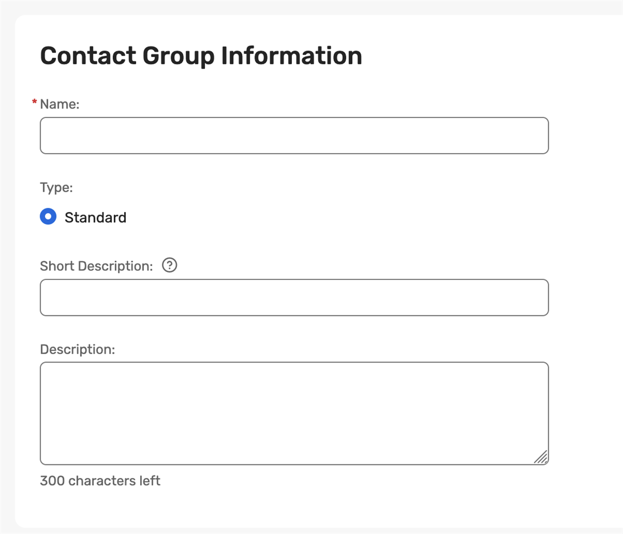Click the Short Description: label
The image size is (623, 534).
tap(96, 265)
